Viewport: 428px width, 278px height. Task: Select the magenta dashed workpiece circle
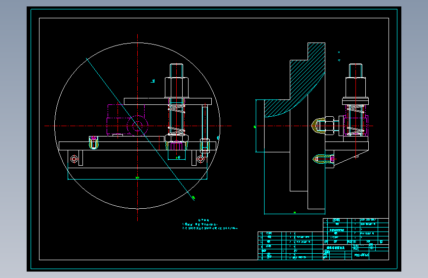(138, 126)
